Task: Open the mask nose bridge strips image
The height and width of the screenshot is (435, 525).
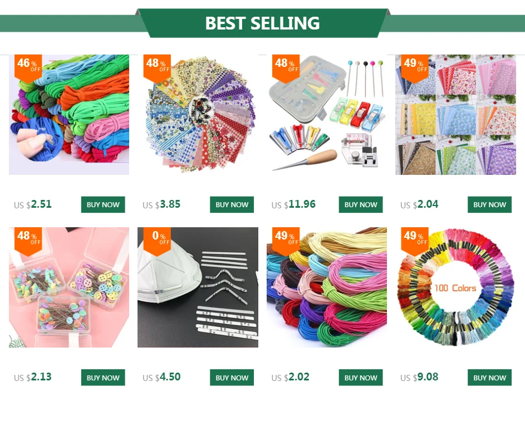Action: 198,287
